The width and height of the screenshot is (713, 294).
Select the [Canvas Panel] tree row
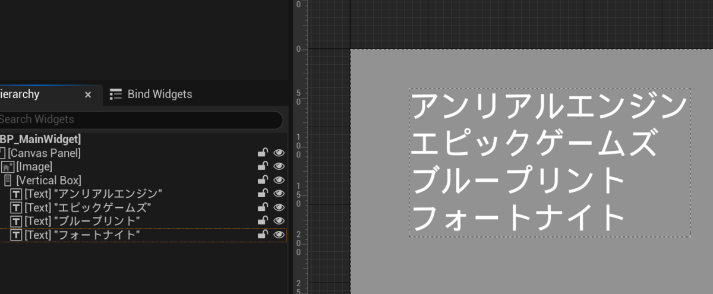tap(143, 153)
